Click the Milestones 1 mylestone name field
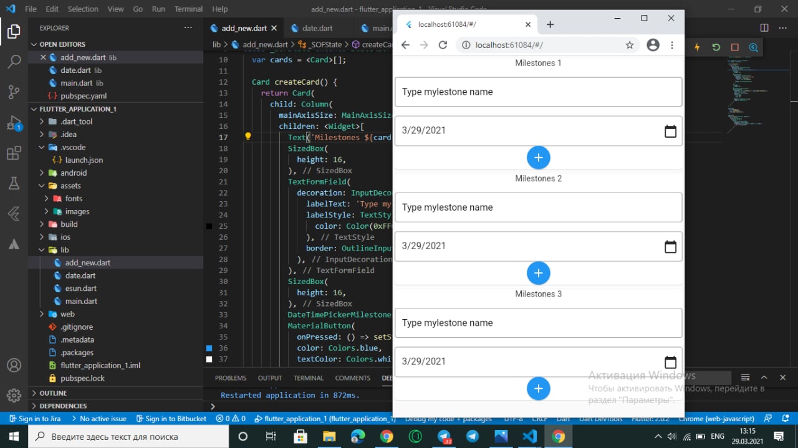Image resolution: width=798 pixels, height=448 pixels. 539,92
